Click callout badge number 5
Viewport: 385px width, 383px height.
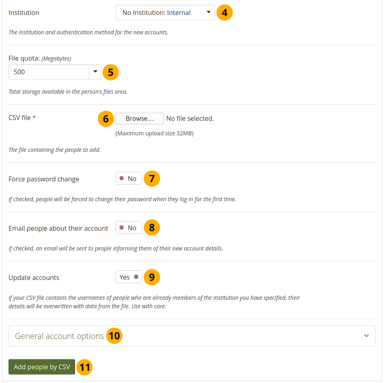coord(111,72)
